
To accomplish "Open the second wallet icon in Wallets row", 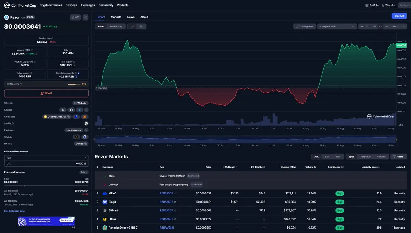I will coord(85,137).
